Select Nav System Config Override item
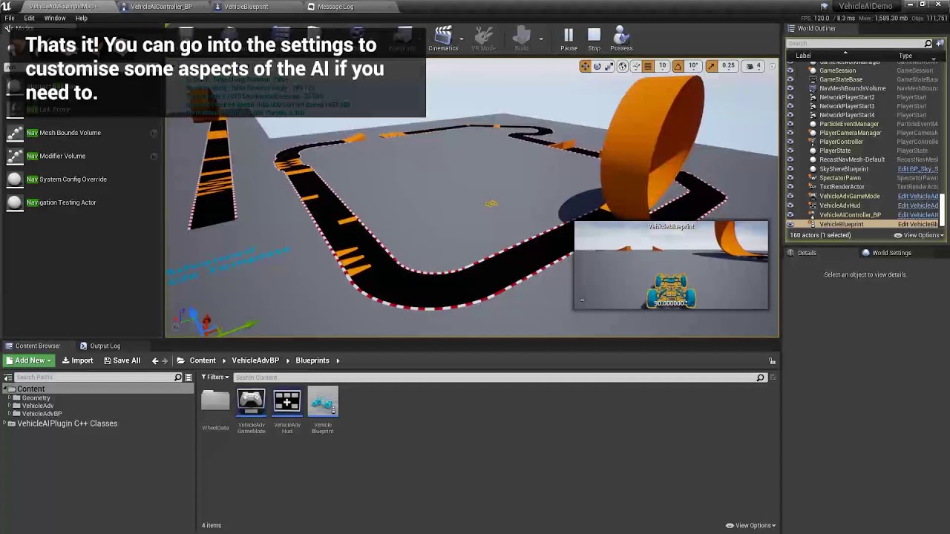The image size is (950, 534). 81,179
